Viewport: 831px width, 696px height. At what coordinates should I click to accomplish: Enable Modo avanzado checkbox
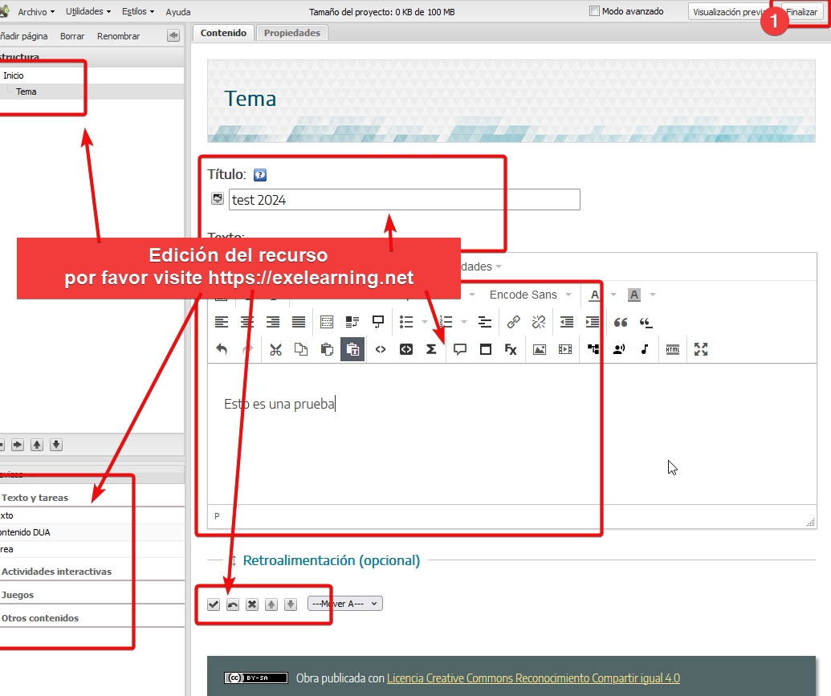[x=595, y=11]
